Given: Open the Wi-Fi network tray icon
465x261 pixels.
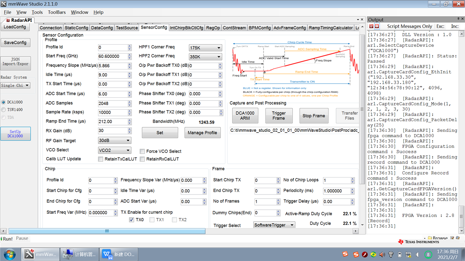Looking at the screenshot, I should 391,255.
